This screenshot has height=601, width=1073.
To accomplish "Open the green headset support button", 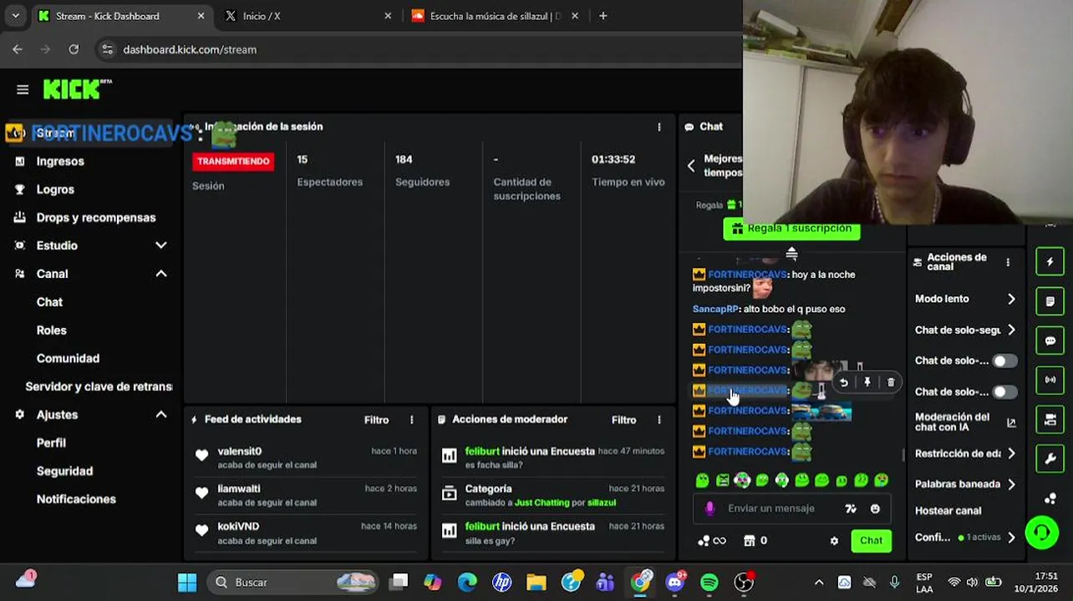I will coord(1042,532).
